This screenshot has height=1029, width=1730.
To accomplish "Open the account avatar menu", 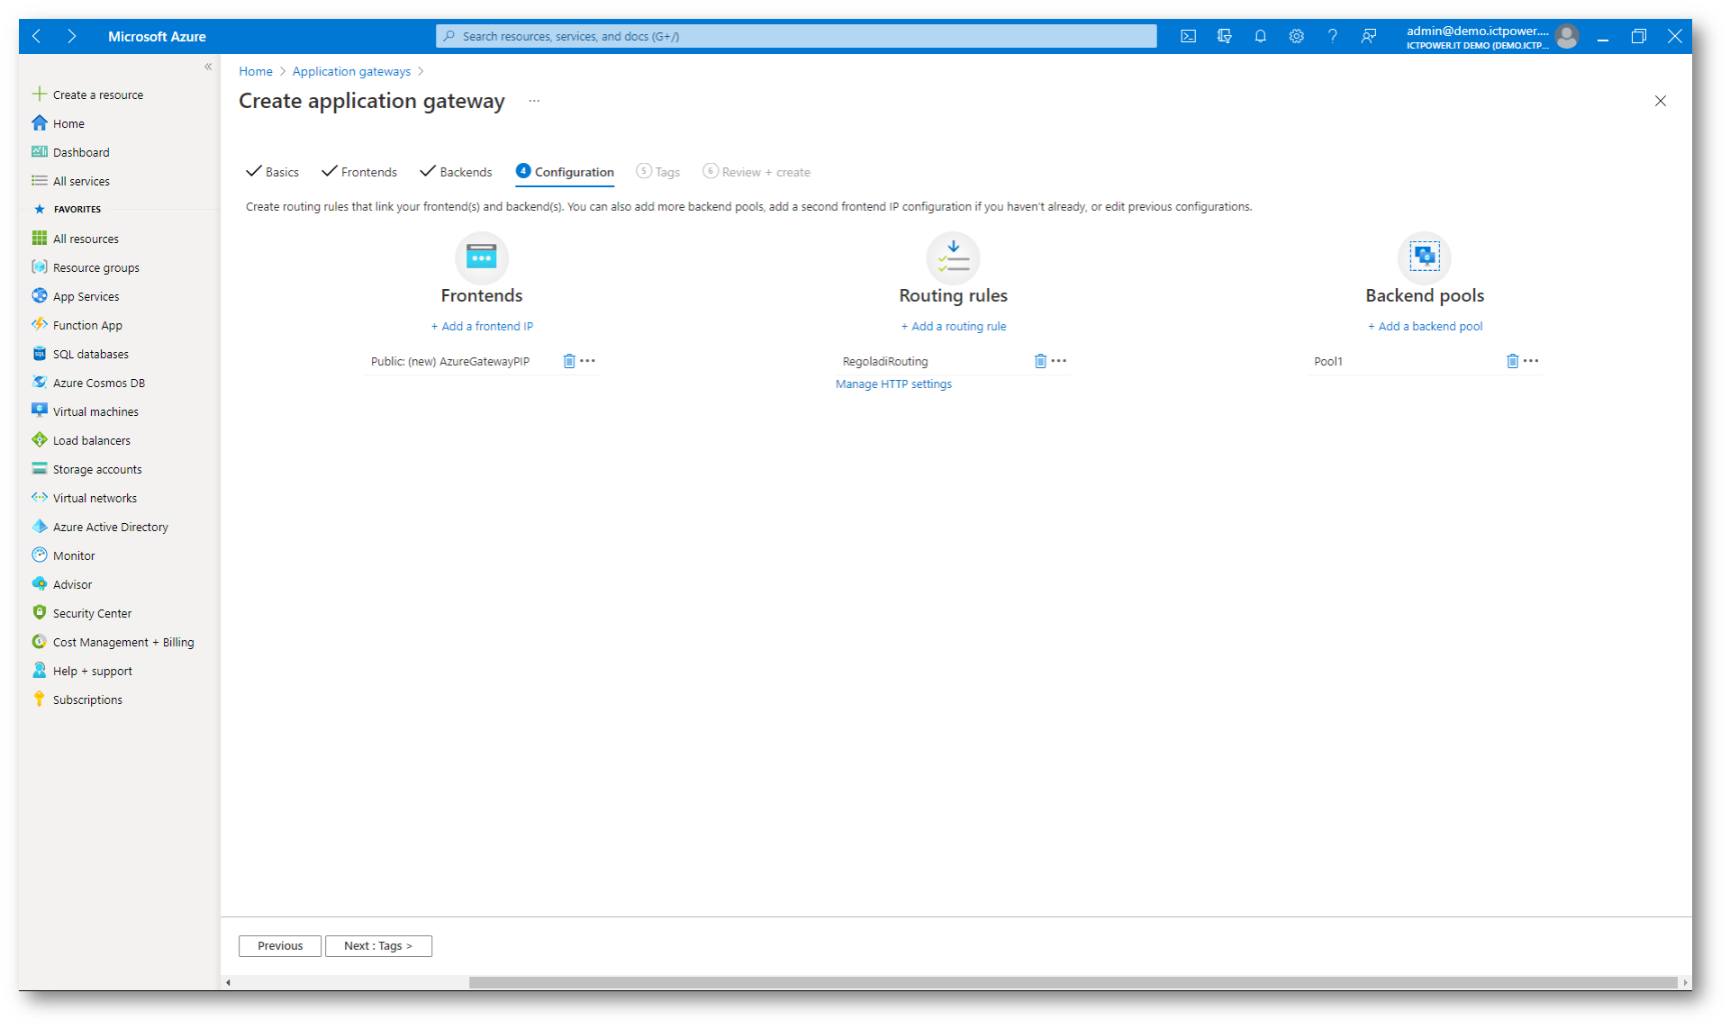I will pos(1567,36).
